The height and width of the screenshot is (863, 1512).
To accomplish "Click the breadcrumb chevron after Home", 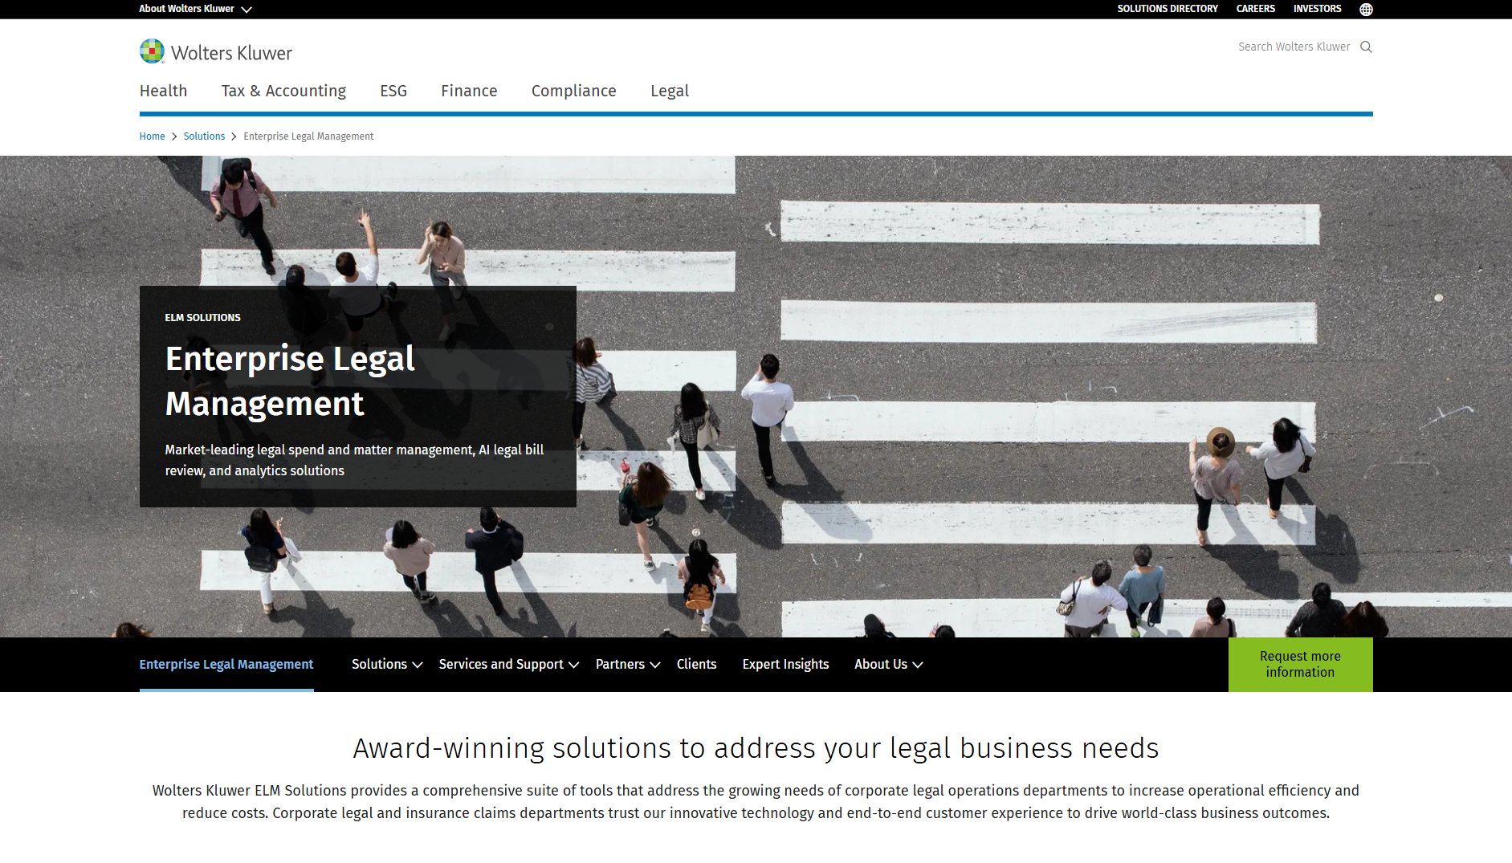I will coord(173,136).
